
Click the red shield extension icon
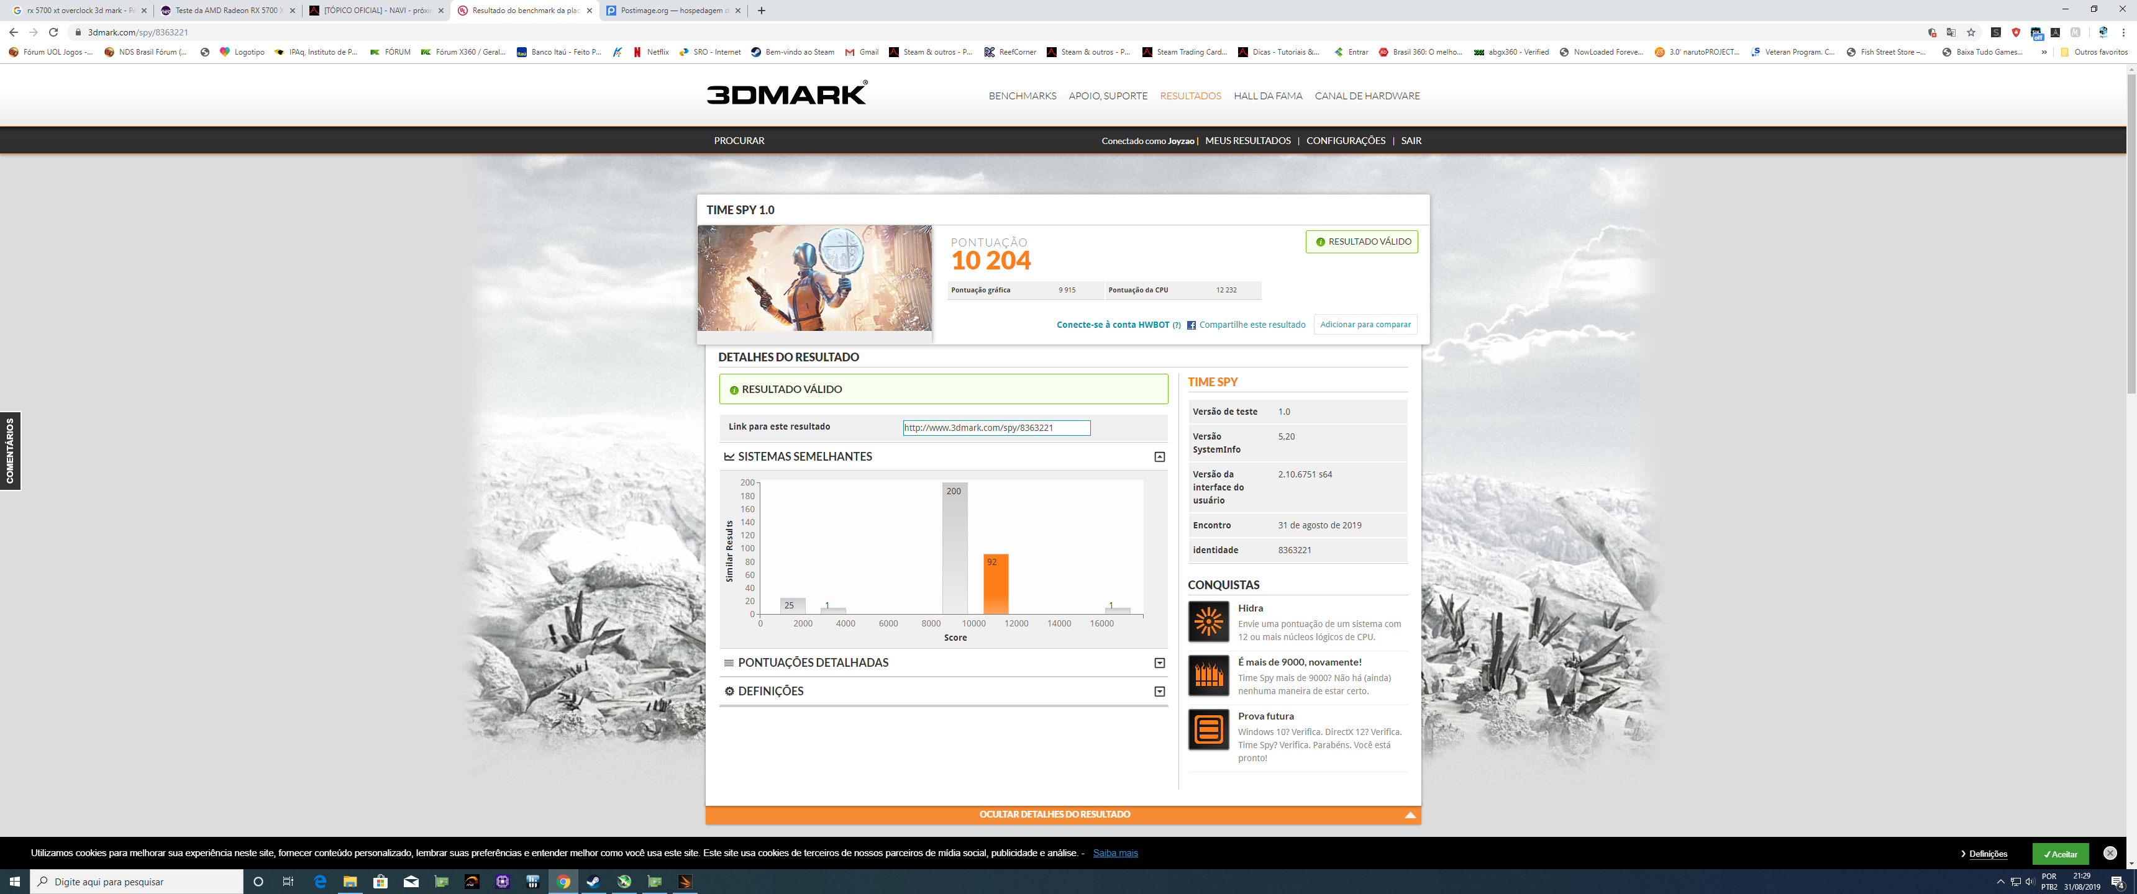[2015, 32]
